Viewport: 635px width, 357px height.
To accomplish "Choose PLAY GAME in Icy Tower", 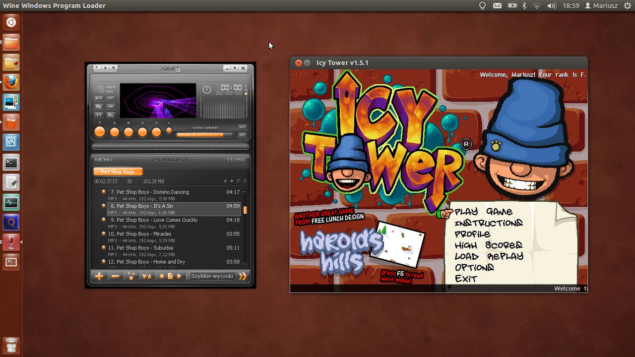I will [483, 212].
